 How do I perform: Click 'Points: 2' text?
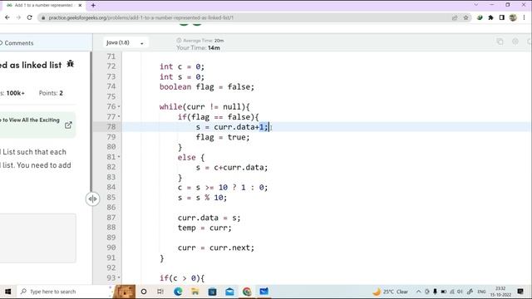point(51,93)
